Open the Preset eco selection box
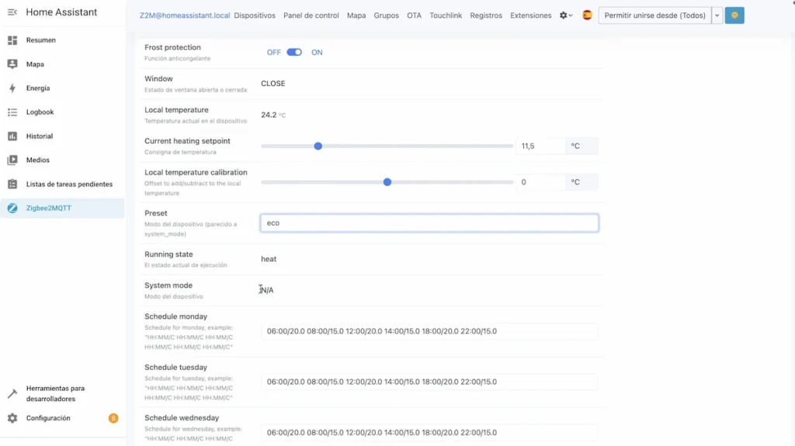 429,223
